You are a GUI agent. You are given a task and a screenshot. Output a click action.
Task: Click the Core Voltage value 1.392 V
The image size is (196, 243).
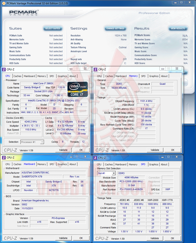coord(59,95)
